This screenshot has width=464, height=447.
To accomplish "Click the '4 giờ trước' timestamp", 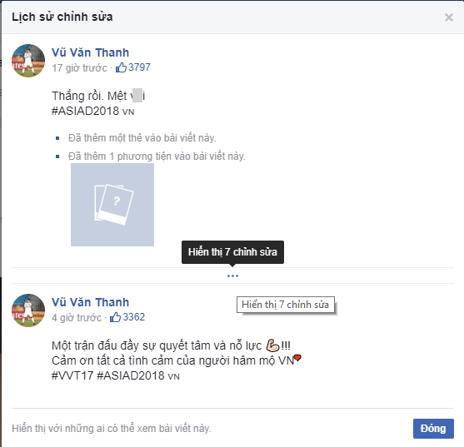I will [77, 318].
